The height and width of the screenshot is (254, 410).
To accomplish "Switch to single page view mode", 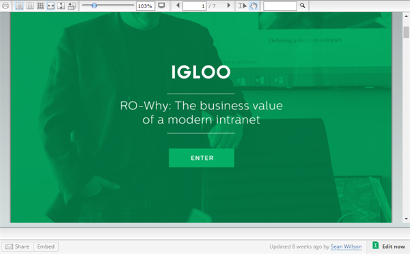I will pyautogui.click(x=19, y=5).
